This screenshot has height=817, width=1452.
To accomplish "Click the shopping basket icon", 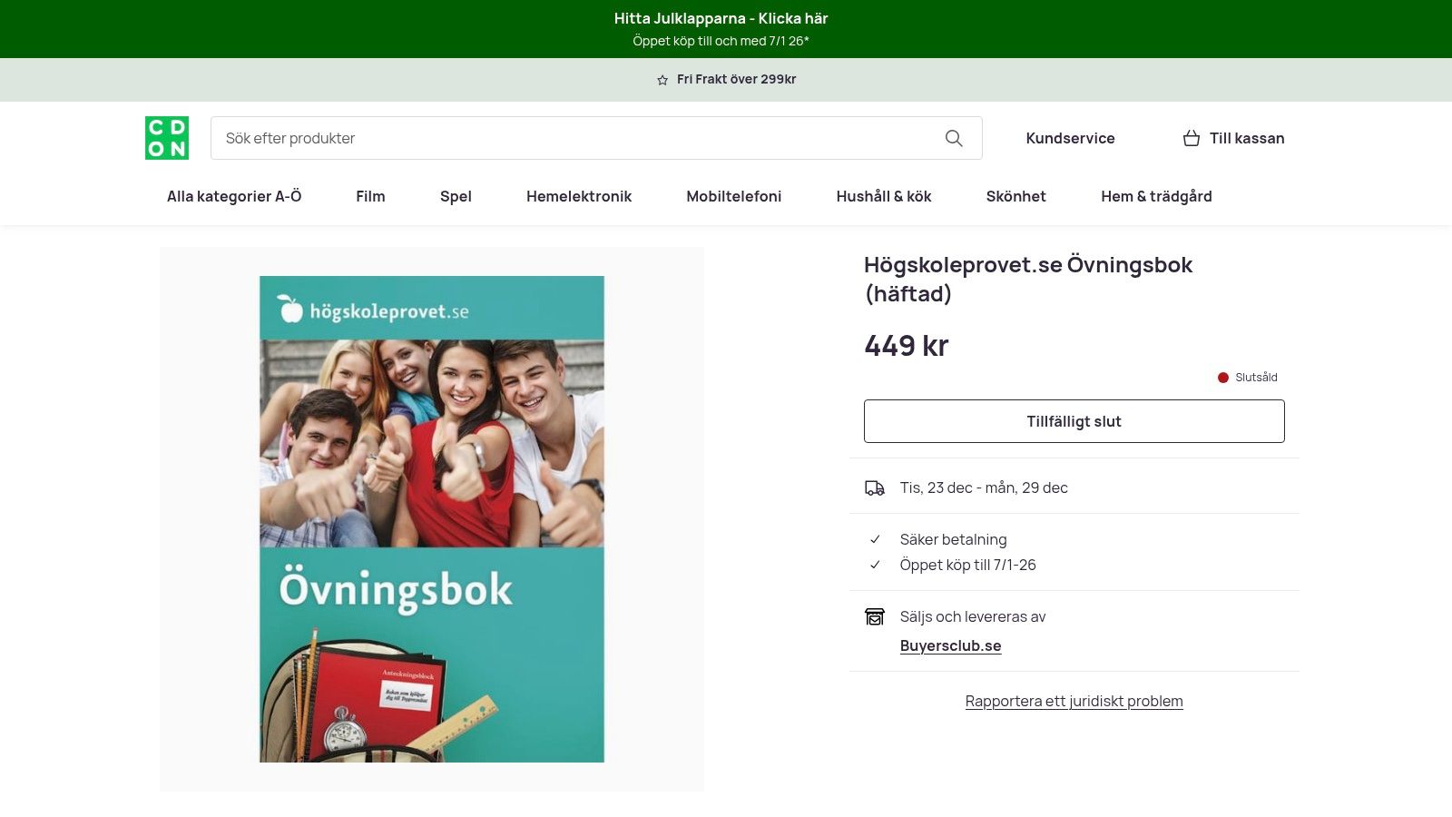I will tap(1191, 138).
